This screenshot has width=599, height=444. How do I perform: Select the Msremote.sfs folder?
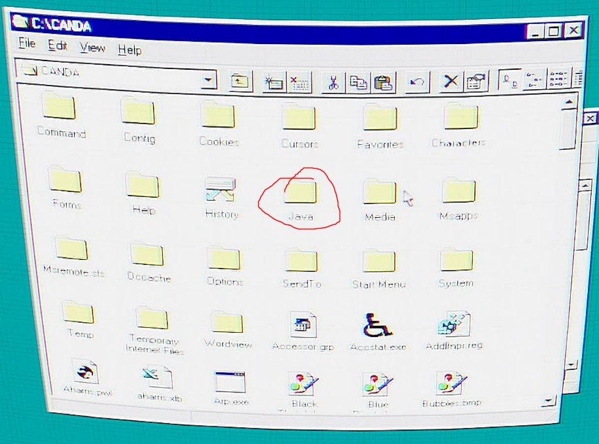pos(73,256)
